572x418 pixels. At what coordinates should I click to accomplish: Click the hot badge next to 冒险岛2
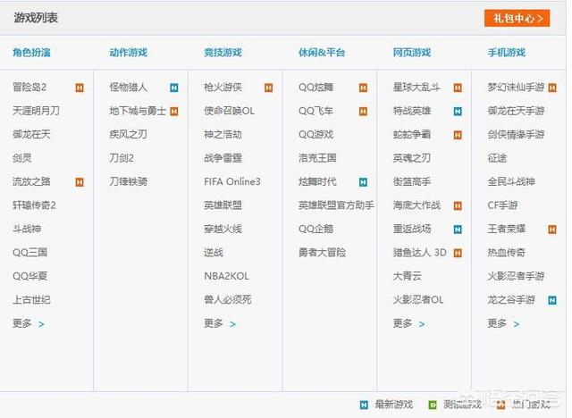(x=80, y=88)
